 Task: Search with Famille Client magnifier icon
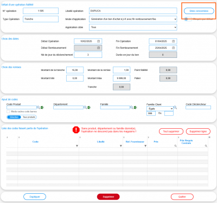click(x=175, y=108)
